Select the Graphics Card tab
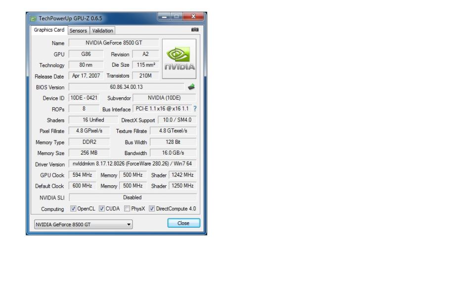Screen dimensions: 455x284 [49, 30]
